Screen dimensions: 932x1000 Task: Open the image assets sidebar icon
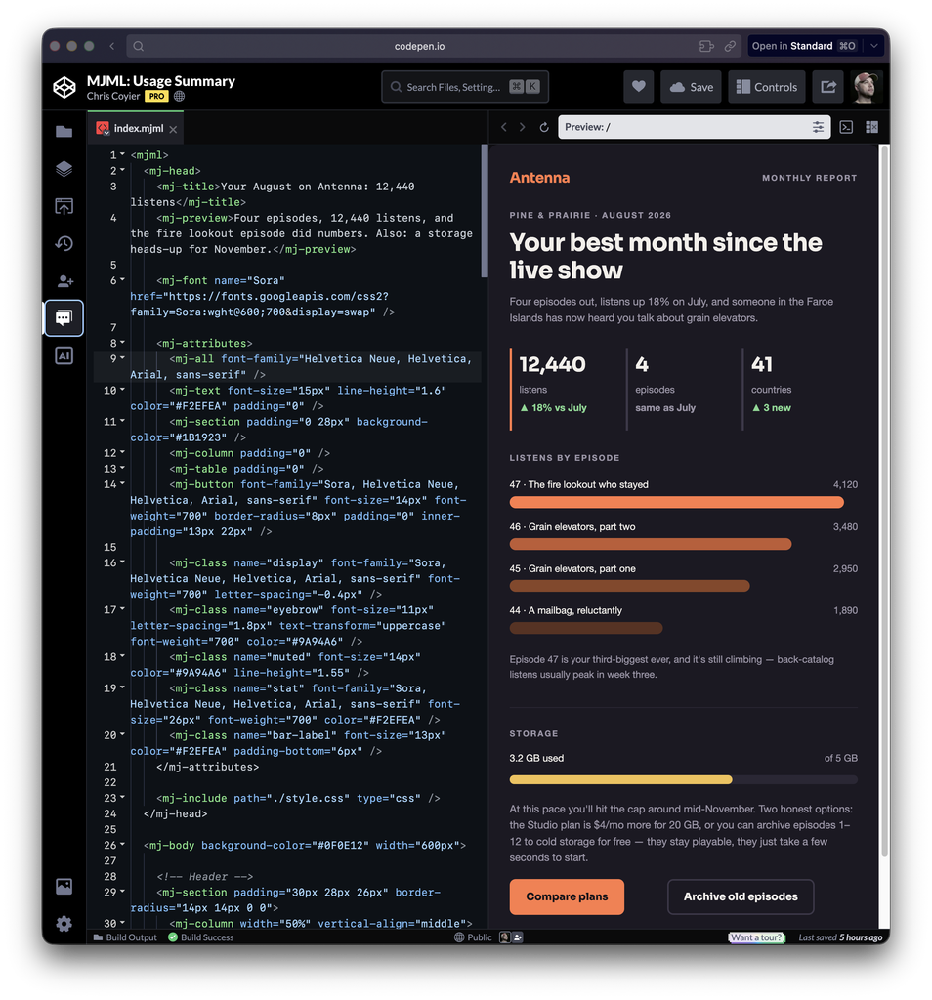[x=64, y=886]
